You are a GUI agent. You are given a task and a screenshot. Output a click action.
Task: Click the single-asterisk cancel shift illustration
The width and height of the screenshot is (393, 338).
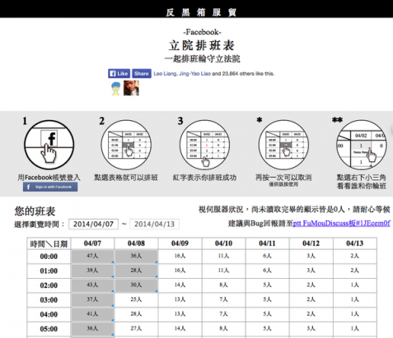(x=283, y=145)
